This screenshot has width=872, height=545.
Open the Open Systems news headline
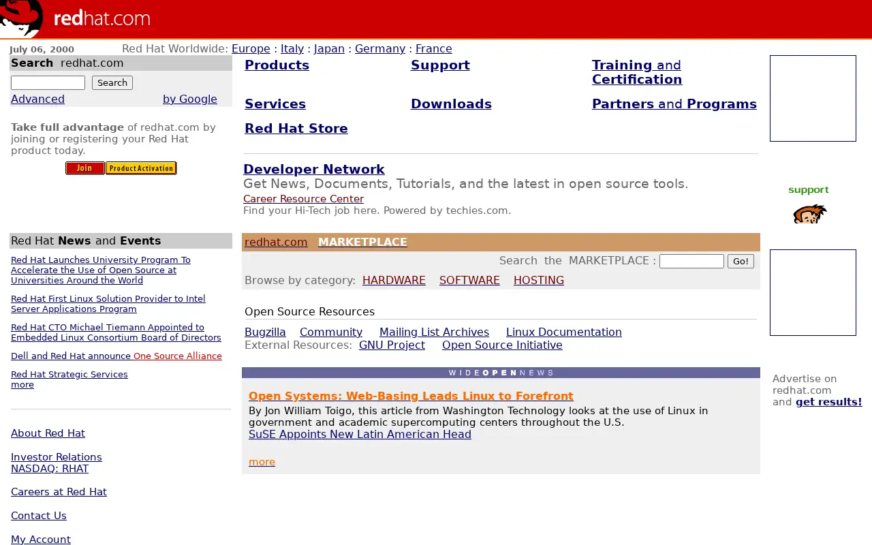coord(411,396)
